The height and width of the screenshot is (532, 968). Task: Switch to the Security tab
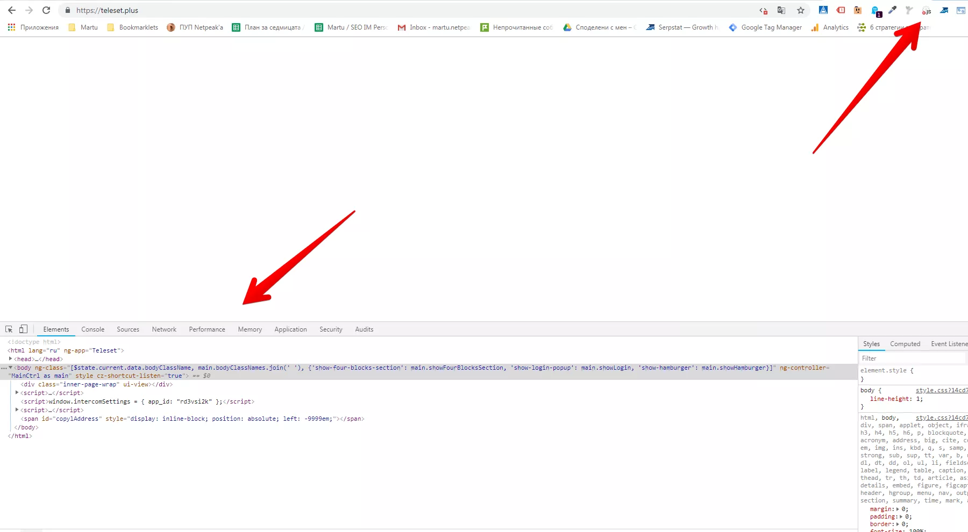[x=331, y=329]
